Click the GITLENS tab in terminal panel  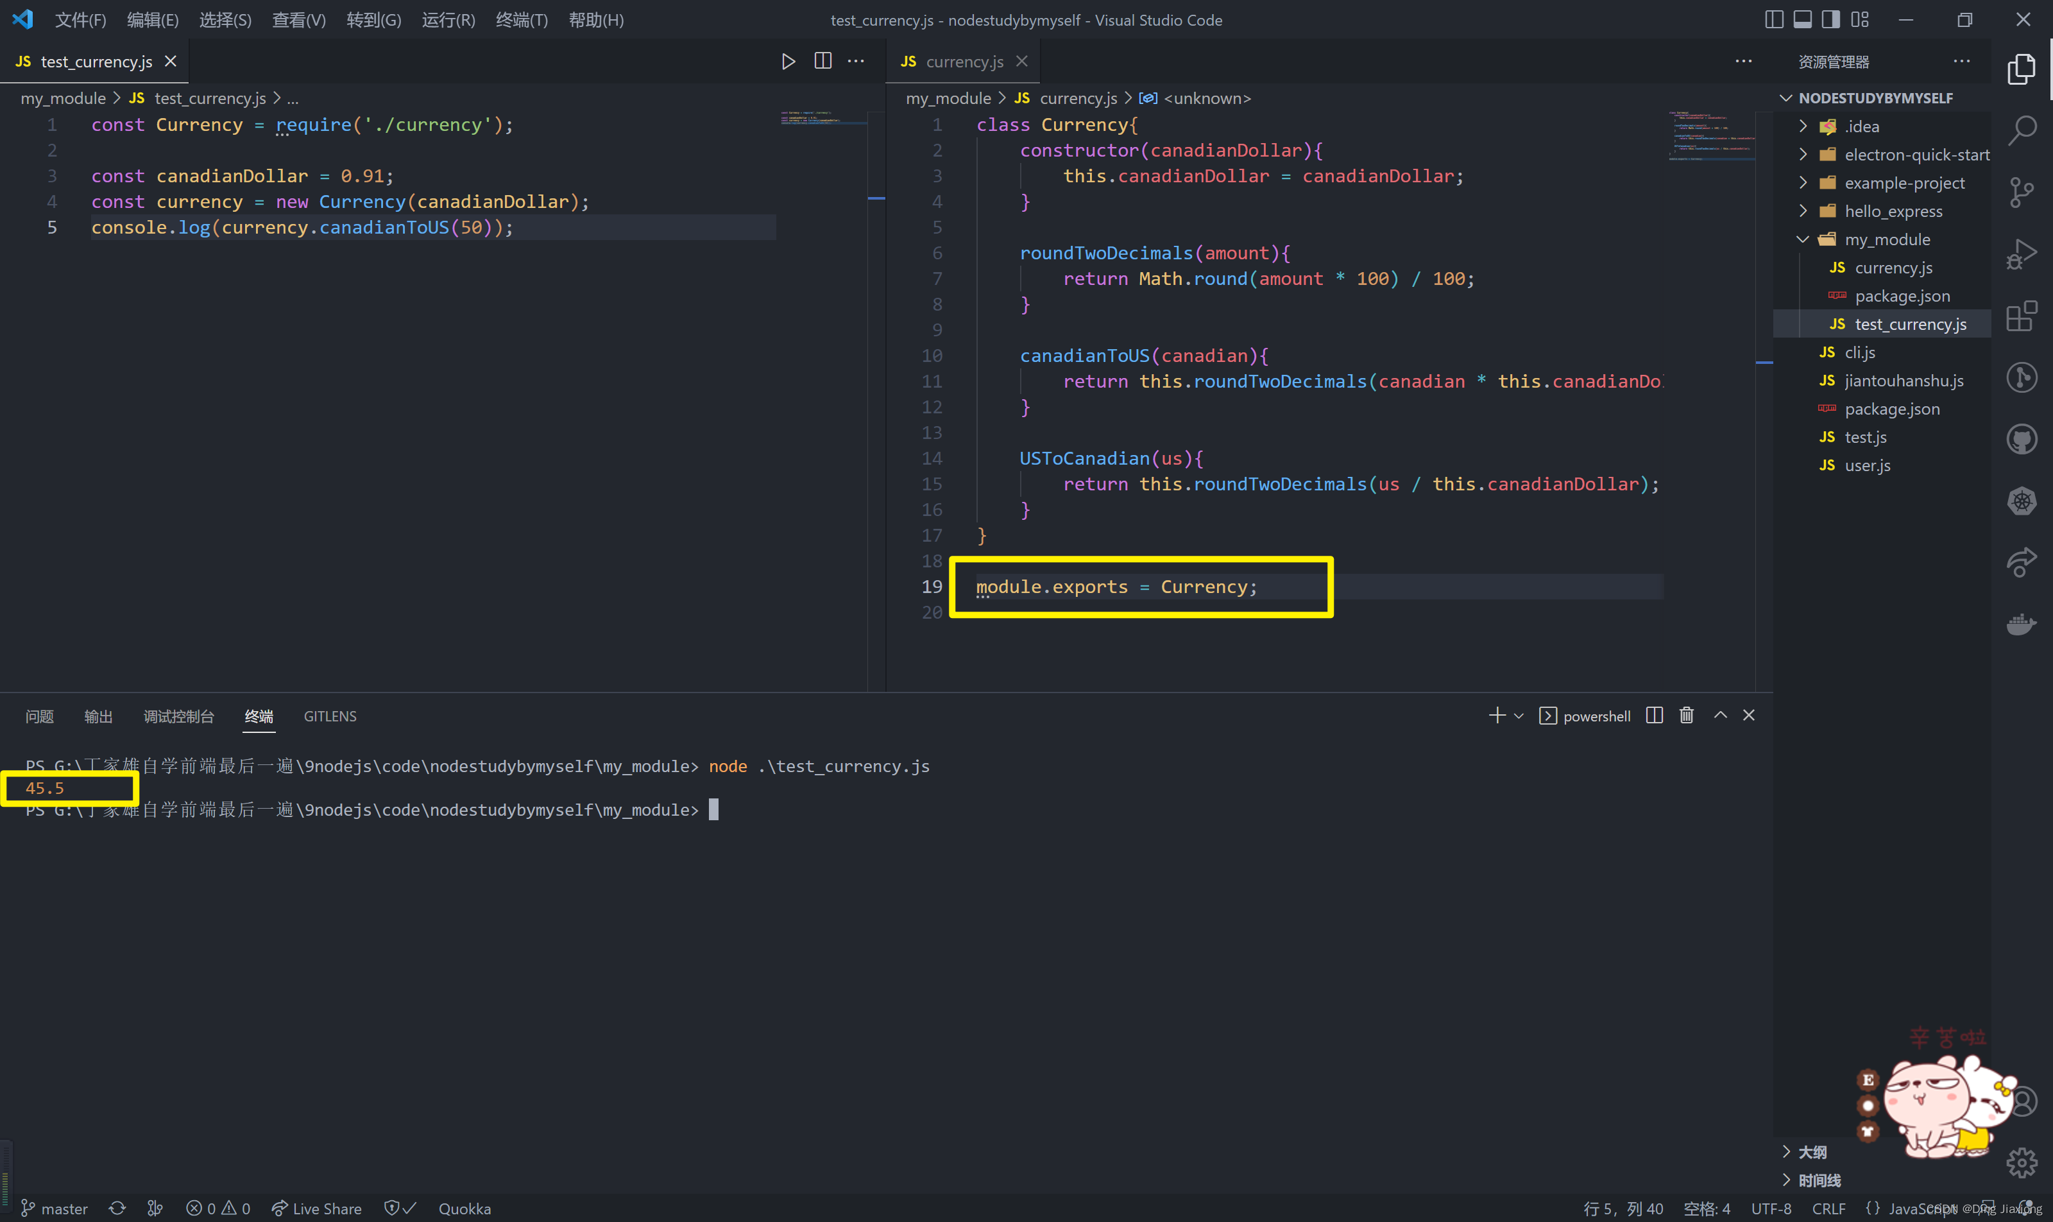pyautogui.click(x=327, y=716)
